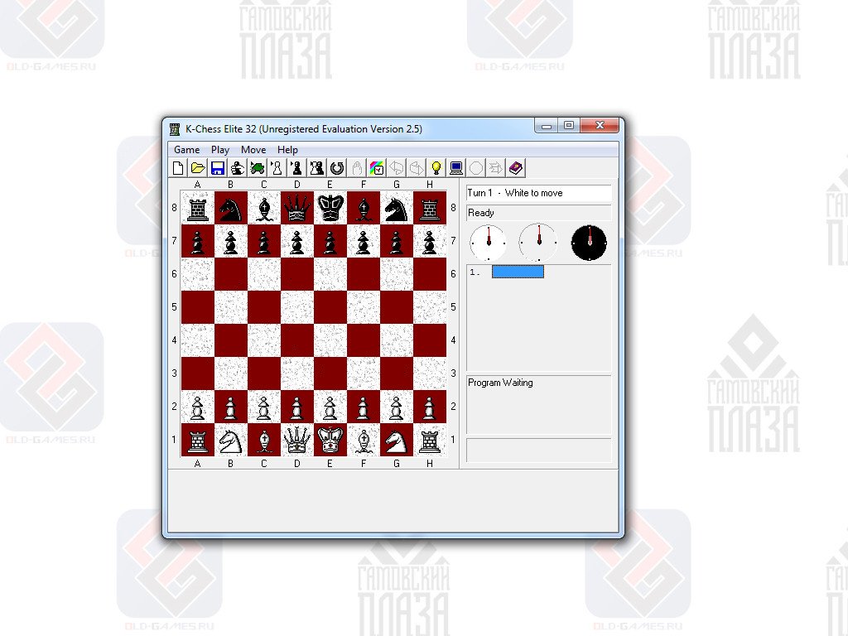Image resolution: width=848 pixels, height=636 pixels.
Task: Click the black pawn toolbar icon
Action: (x=297, y=168)
